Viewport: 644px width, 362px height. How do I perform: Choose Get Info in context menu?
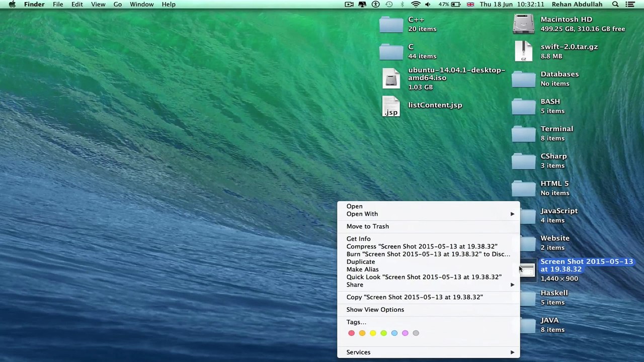point(428,239)
